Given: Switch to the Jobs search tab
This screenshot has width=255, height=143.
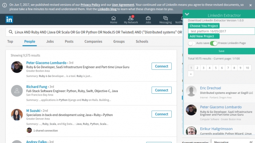Looking at the screenshot, I should pyautogui.click(x=50, y=41).
